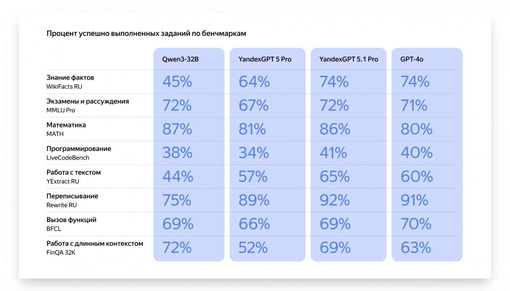This screenshot has width=510, height=291.
Task: Click the GPT-4o column header
Action: [412, 59]
